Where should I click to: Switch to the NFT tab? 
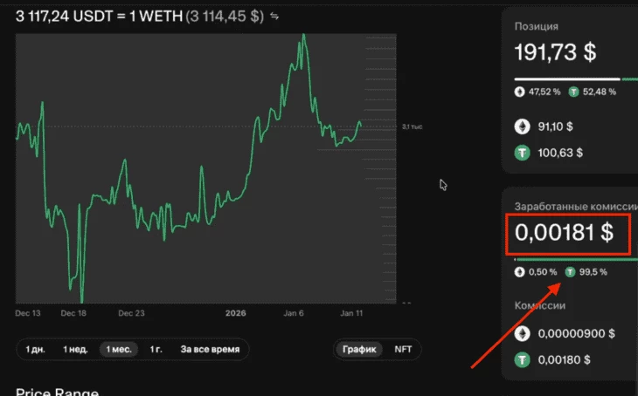404,349
